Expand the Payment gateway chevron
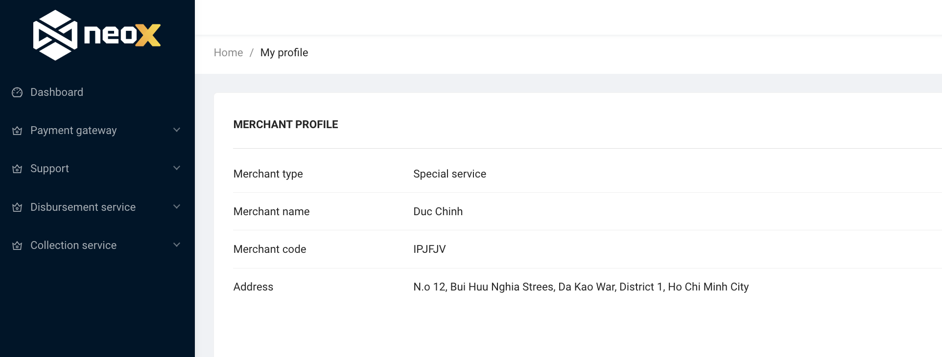The image size is (942, 357). click(177, 130)
